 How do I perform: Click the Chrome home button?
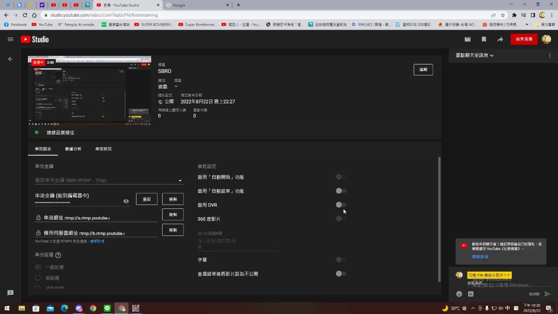point(34,15)
